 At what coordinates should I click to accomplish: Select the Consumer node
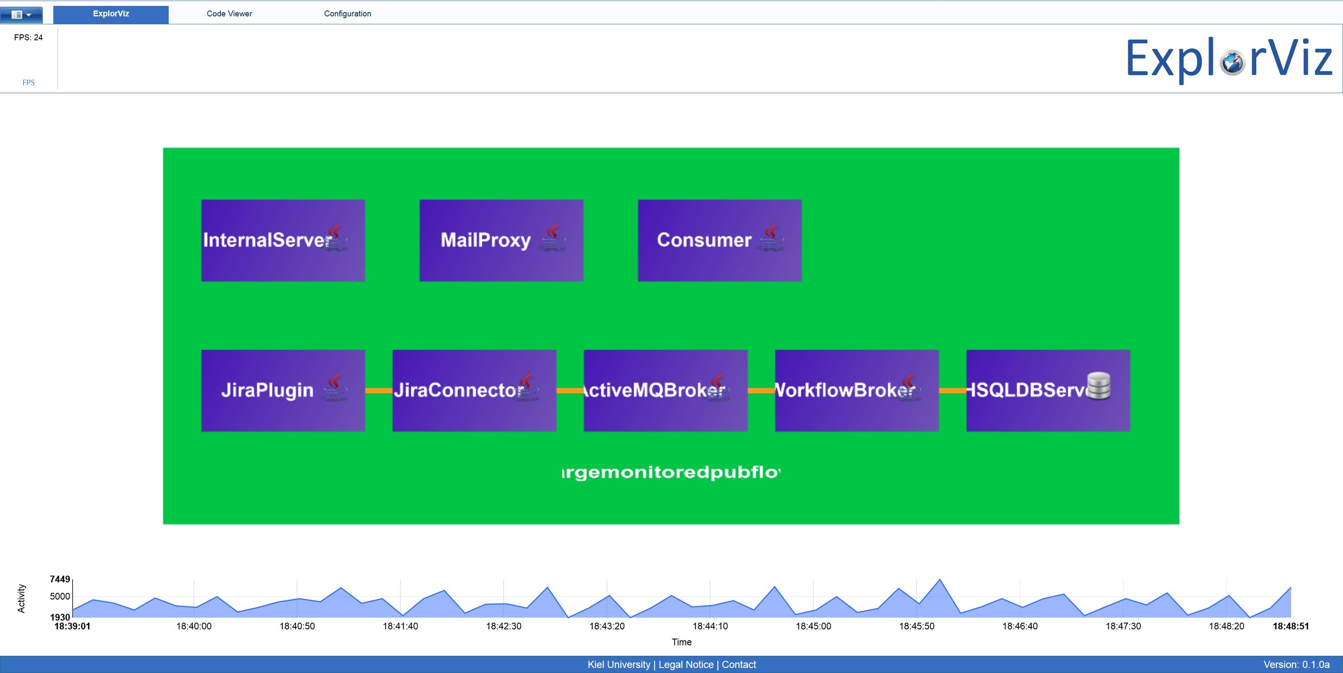point(719,240)
